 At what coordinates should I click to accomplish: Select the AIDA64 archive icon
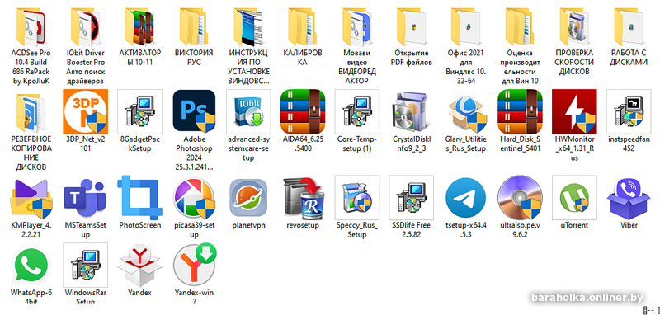point(303,111)
